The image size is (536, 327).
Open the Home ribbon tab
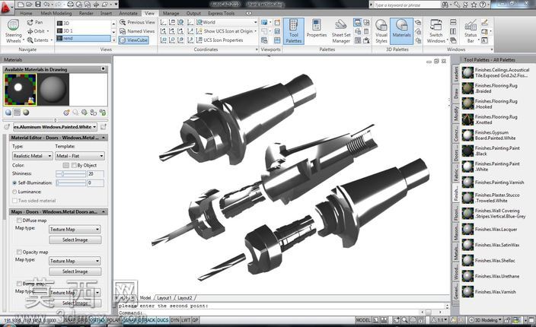pos(26,14)
